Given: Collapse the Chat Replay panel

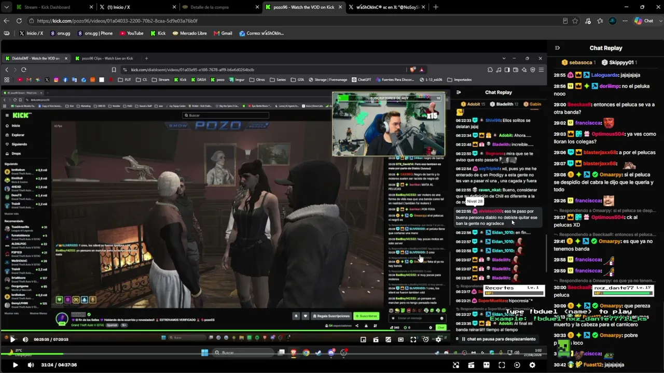Looking at the screenshot, I should [557, 48].
